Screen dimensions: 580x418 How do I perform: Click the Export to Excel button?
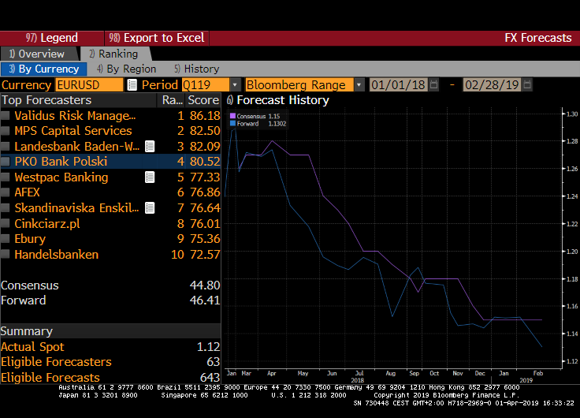[157, 38]
